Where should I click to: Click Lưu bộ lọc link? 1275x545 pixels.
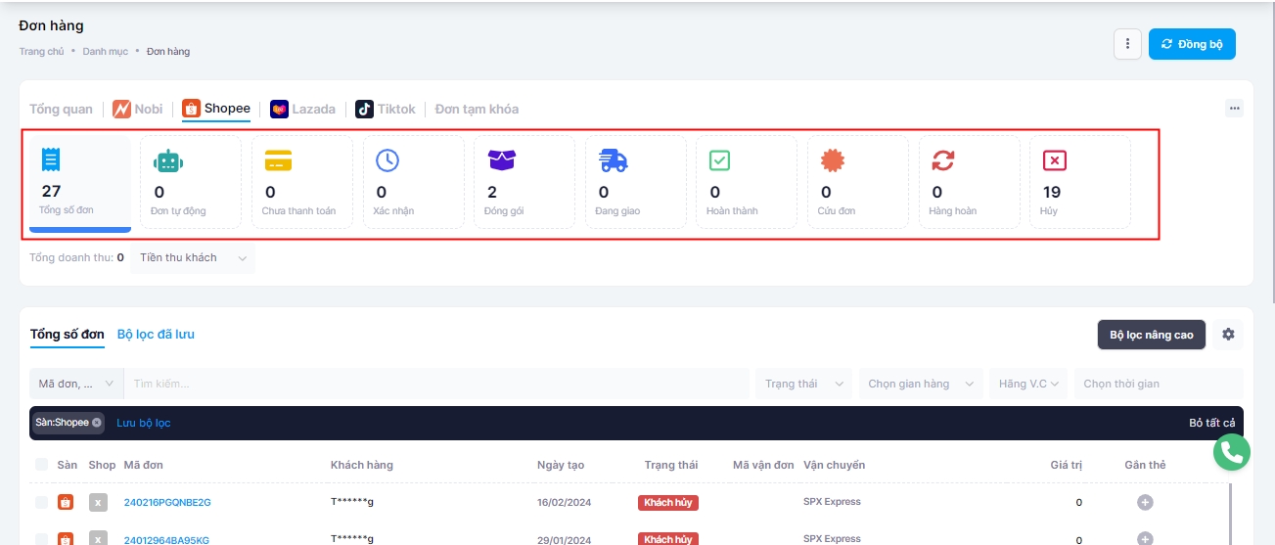(x=144, y=423)
